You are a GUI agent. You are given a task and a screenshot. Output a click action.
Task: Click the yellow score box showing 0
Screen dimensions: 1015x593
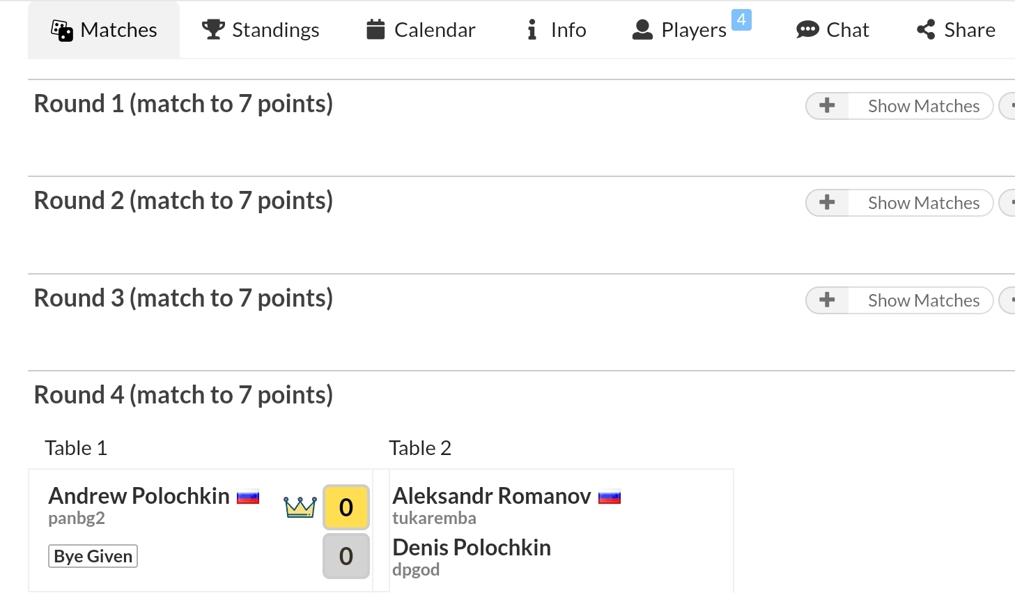click(346, 507)
